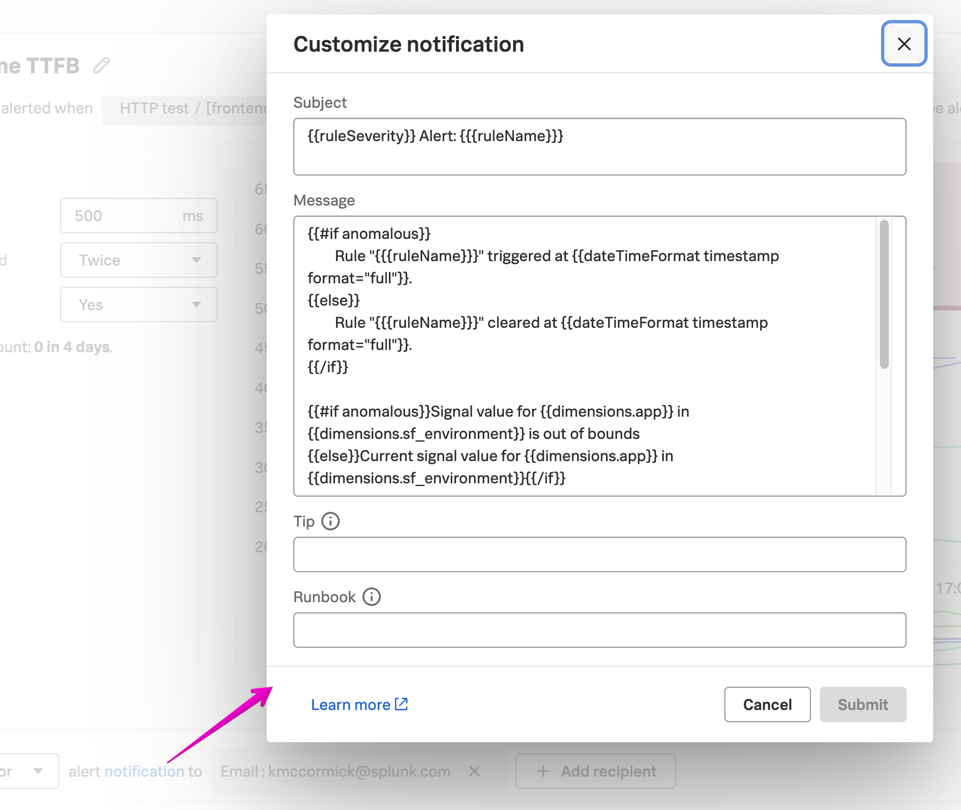Screen dimensions: 961x810
Task: Open the external link icon beside Learn more
Action: (x=401, y=704)
